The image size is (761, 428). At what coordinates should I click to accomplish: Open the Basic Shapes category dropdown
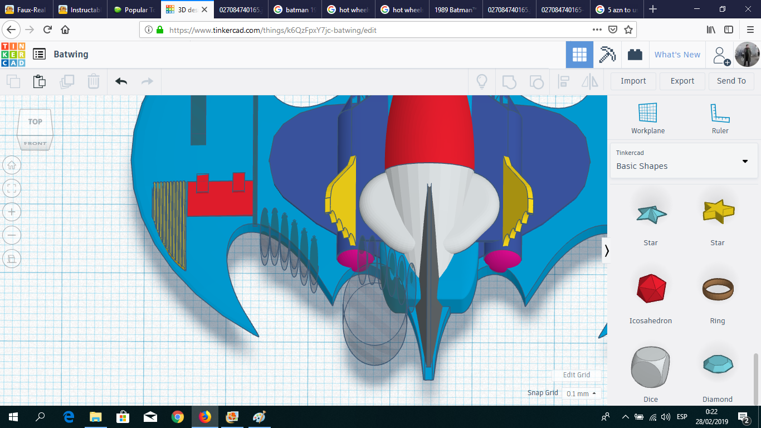(x=684, y=160)
